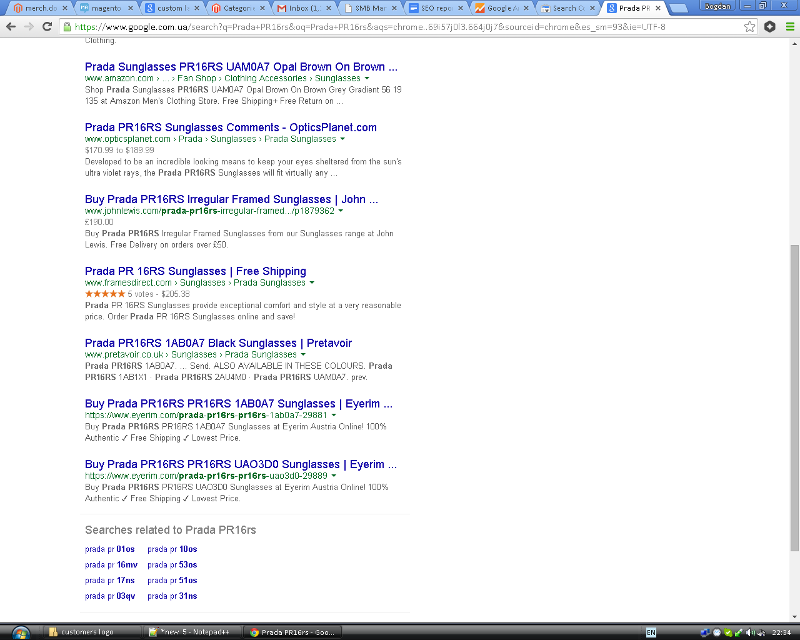Click 'Prada Sunglasses' breadcrumb in opticsplanet result
The height and width of the screenshot is (640, 800).
[x=300, y=139]
